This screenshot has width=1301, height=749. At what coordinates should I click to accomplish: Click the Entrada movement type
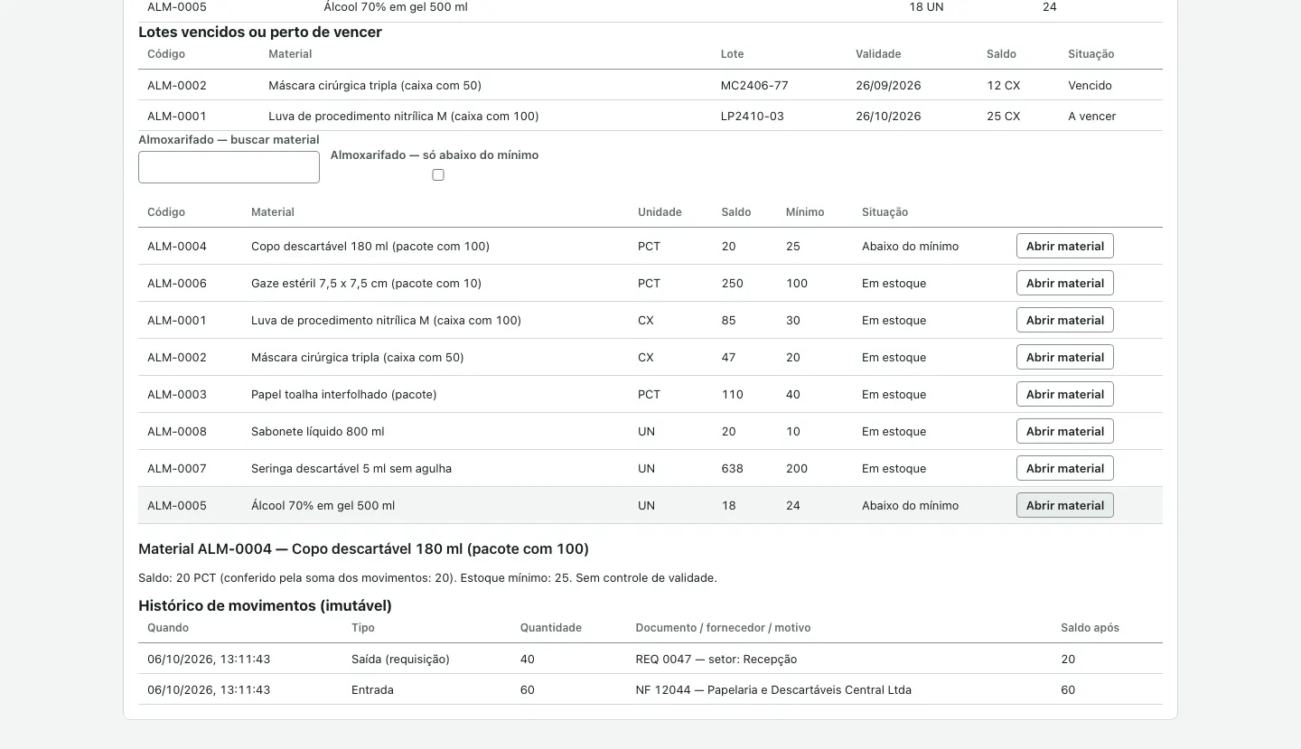coord(372,690)
